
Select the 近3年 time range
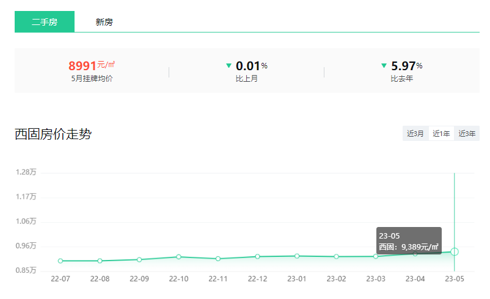tap(467, 134)
